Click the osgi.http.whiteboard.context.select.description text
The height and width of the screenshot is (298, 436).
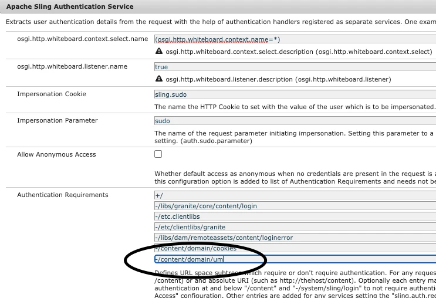299,52
